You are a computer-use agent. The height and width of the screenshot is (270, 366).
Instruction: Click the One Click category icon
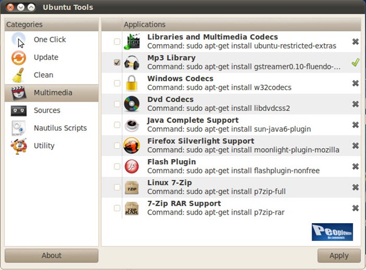(x=18, y=39)
